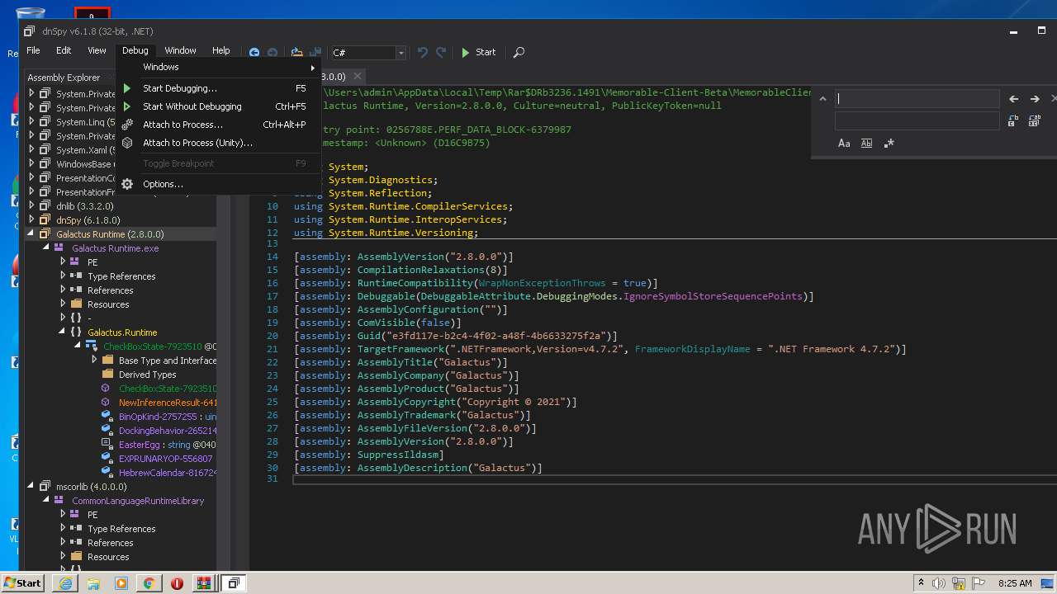
Task: Click the Replace Next icon
Action: [1013, 120]
